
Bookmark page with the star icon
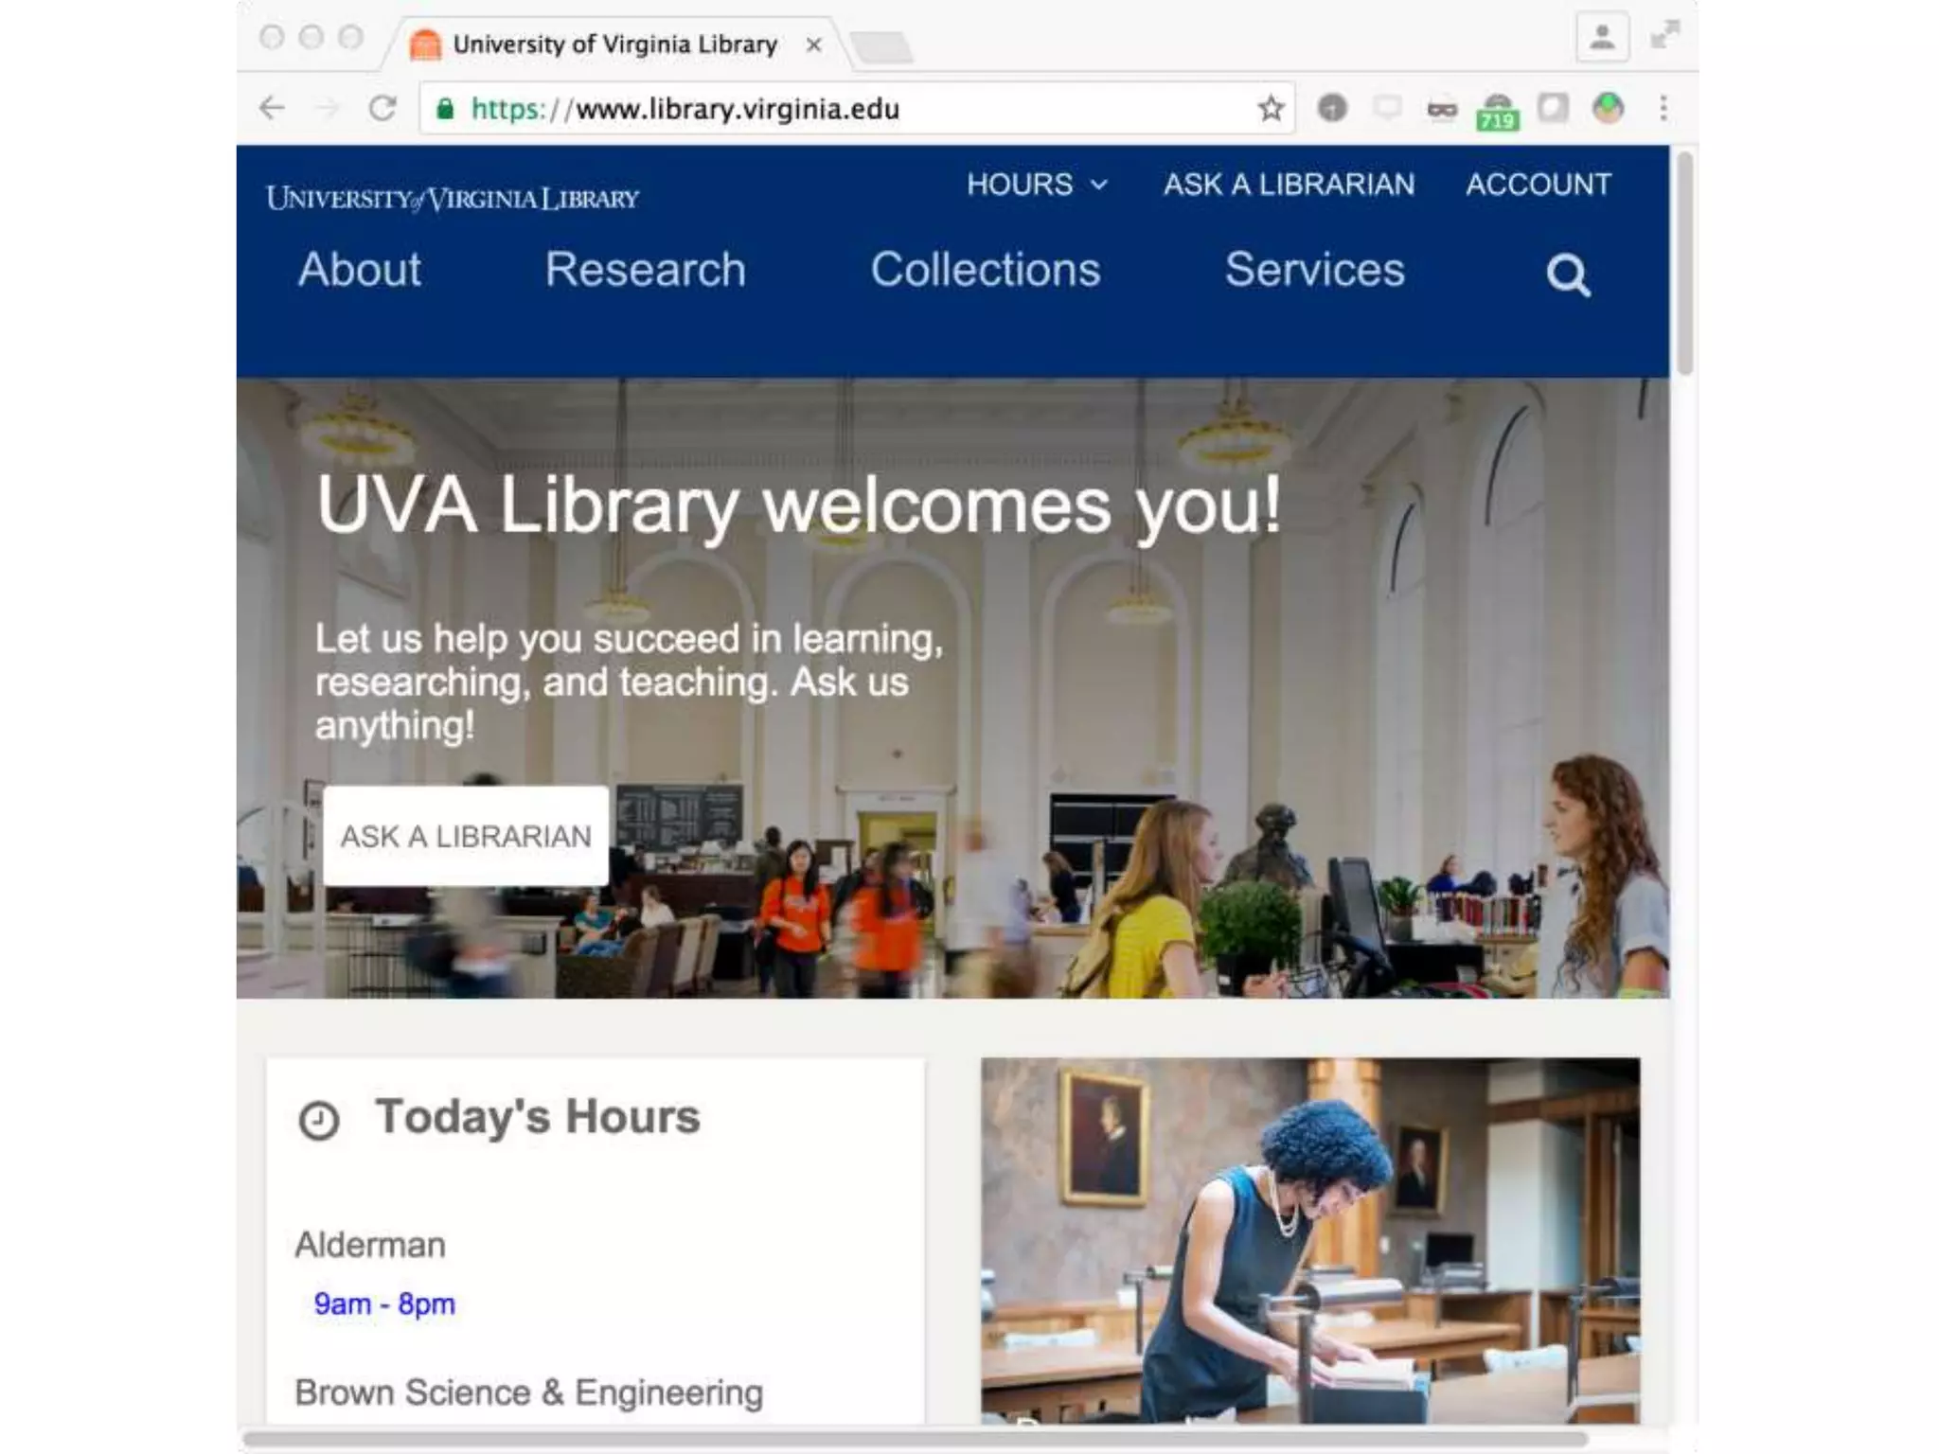click(1271, 109)
